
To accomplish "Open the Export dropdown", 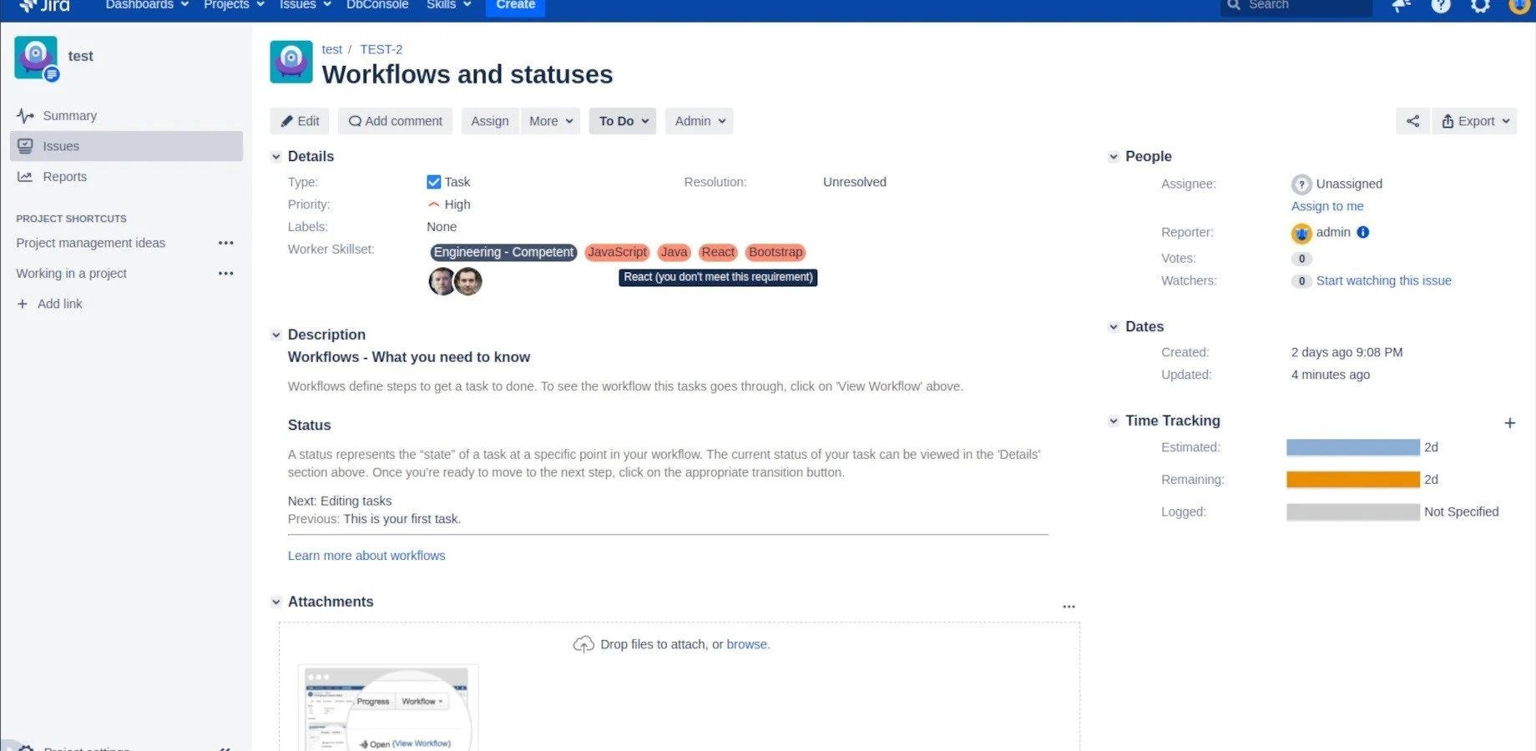I will 1474,121.
